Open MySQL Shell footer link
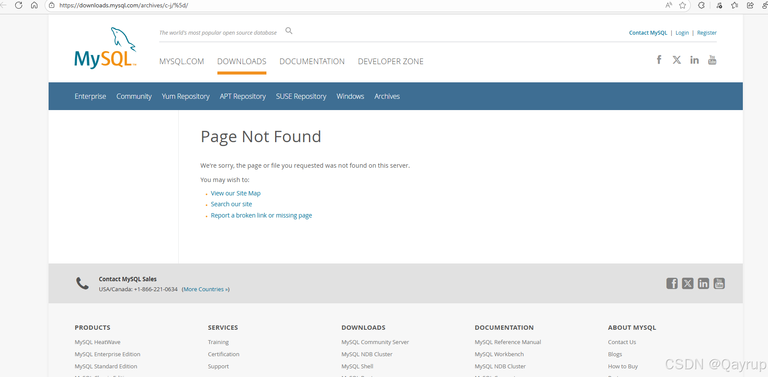 [x=358, y=367]
